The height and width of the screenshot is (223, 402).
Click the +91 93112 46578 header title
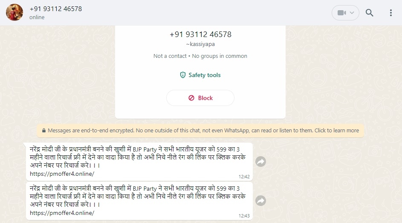(56, 9)
